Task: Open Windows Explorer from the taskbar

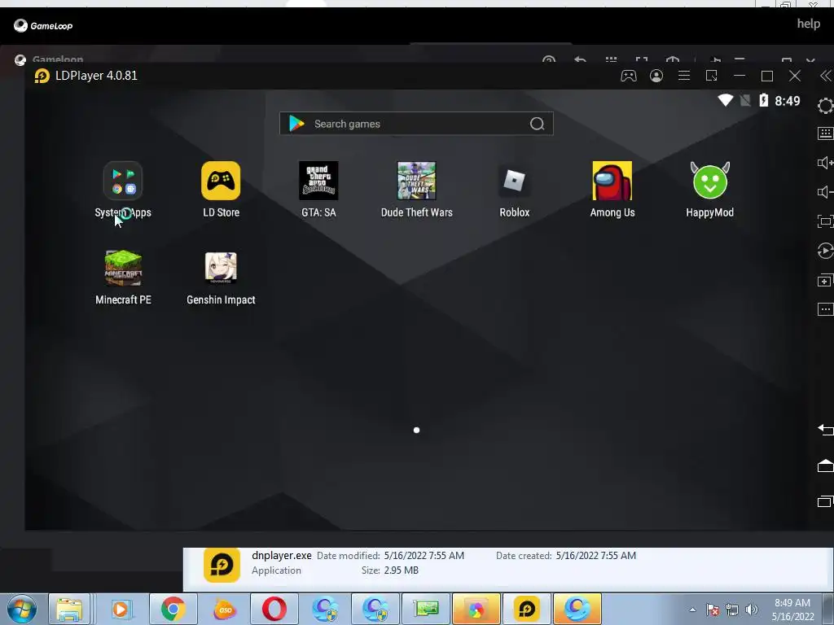Action: [70, 609]
